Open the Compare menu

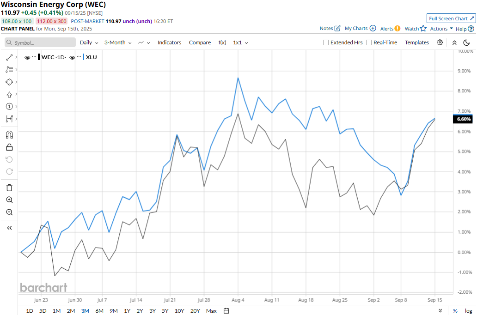200,42
